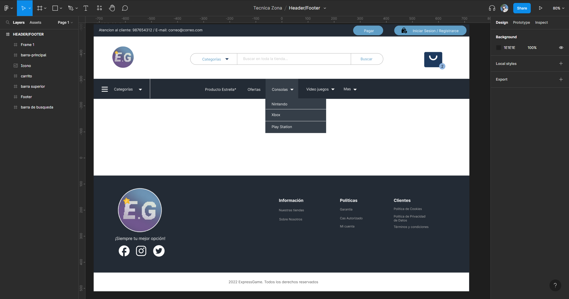Enable headphones audio mode

[491, 8]
